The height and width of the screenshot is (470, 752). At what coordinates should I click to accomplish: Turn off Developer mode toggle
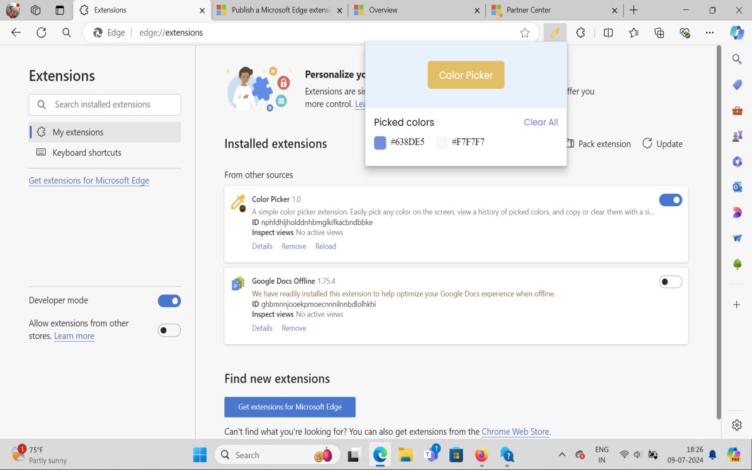point(169,301)
